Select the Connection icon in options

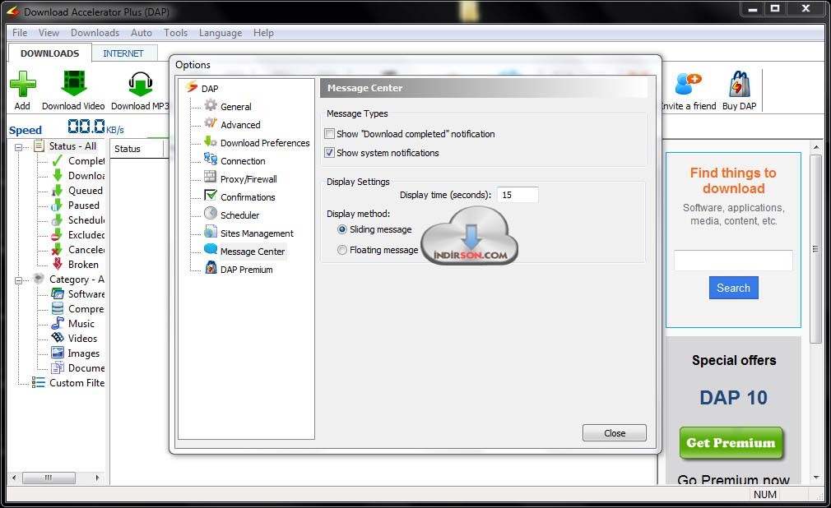tap(211, 159)
